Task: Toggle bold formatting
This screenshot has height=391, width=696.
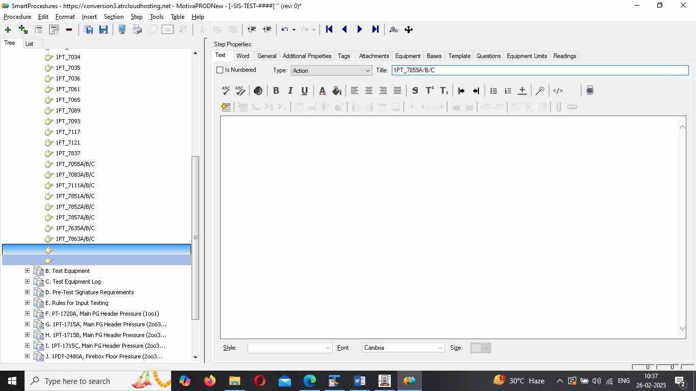Action: click(276, 91)
